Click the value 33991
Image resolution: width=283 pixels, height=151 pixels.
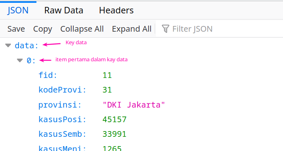(115, 134)
